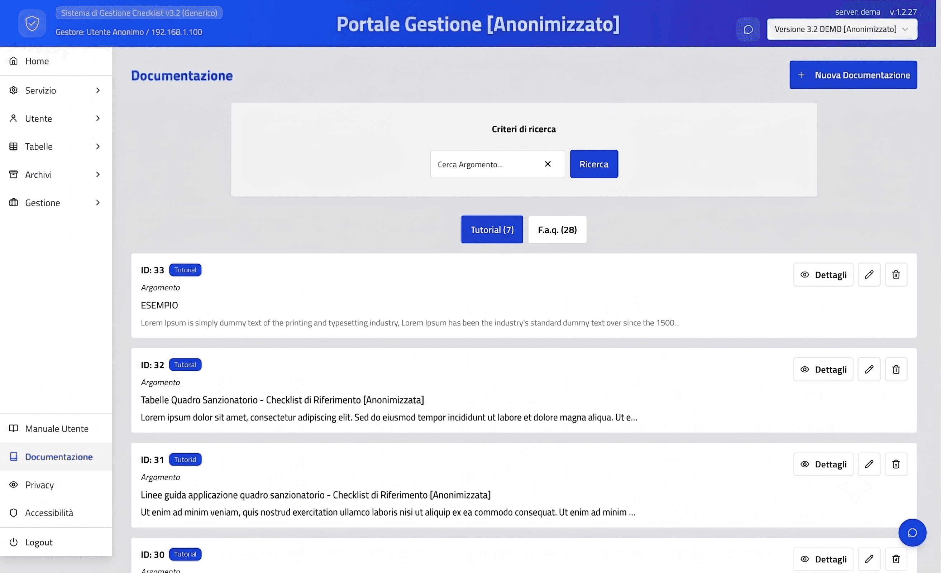The height and width of the screenshot is (573, 941).
Task: Click the Manuale Utente book icon
Action: point(13,428)
